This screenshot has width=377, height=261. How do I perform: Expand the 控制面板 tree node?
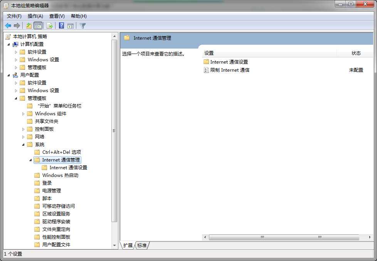[x=23, y=129]
